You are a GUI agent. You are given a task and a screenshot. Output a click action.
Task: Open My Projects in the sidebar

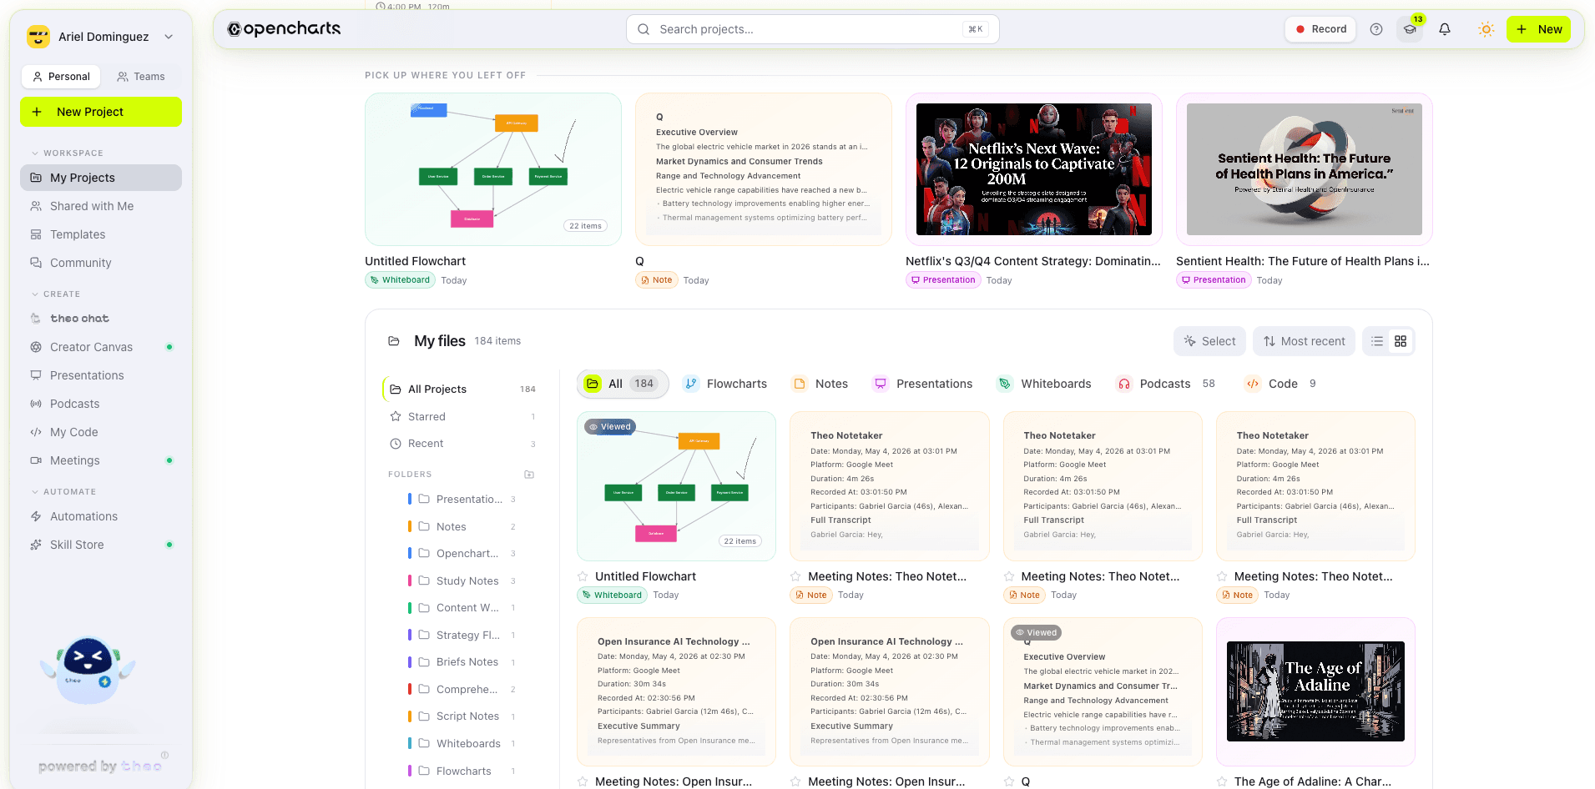coord(101,178)
